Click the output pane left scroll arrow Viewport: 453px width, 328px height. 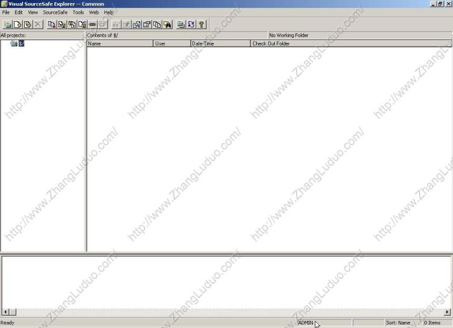coord(5,312)
